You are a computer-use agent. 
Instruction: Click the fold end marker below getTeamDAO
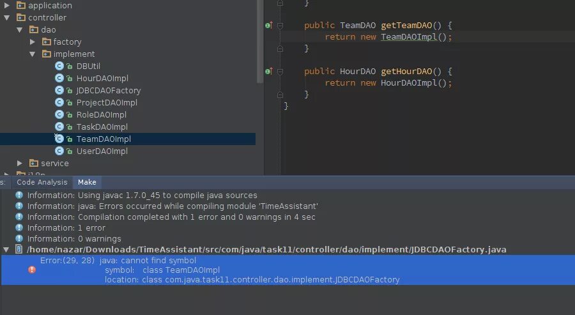coord(280,49)
